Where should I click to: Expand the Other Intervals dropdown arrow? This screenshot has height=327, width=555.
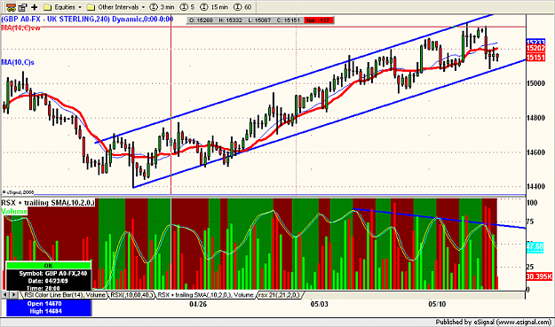(x=143, y=7)
